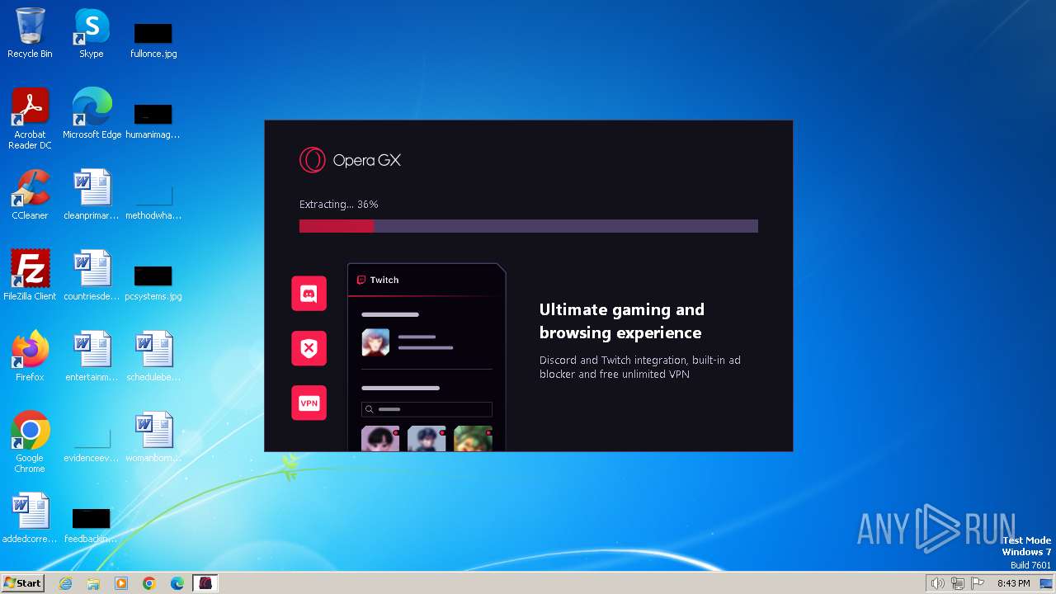1056x594 pixels.
Task: Open the volume control in system tray
Action: (937, 583)
